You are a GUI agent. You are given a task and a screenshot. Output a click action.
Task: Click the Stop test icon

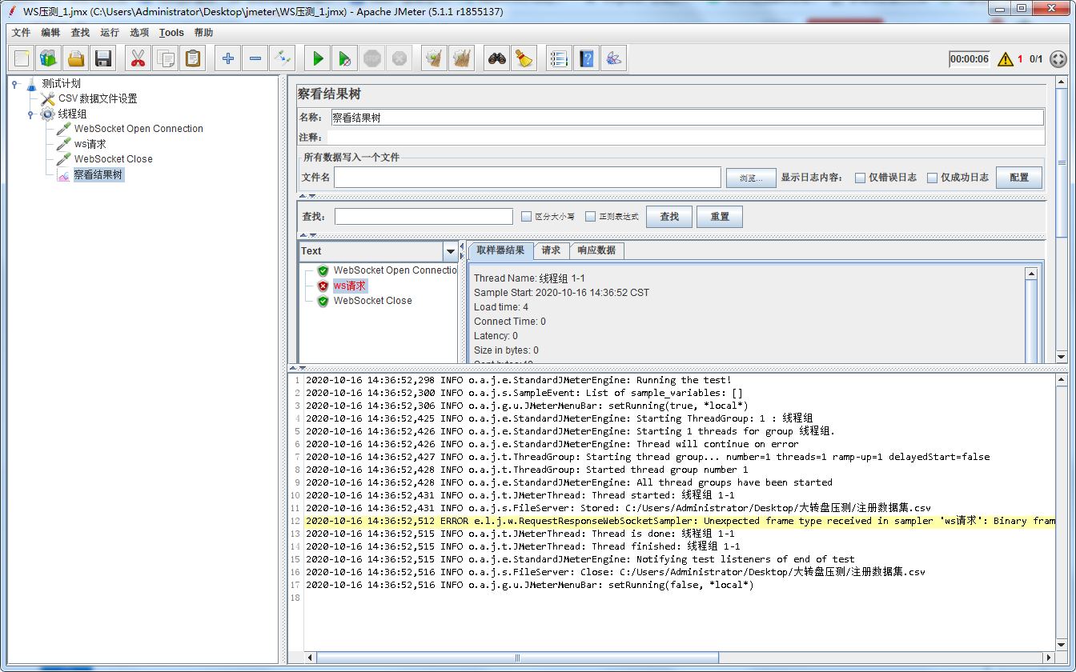click(372, 58)
